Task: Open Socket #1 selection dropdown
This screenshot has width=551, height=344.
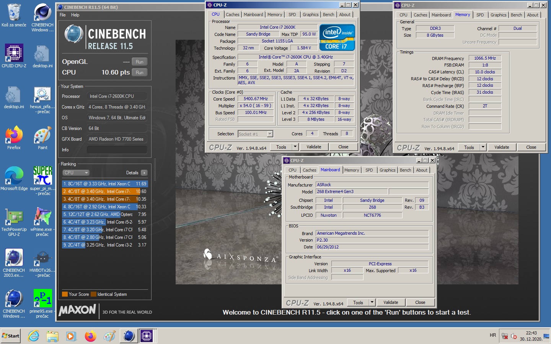Action: (x=255, y=134)
